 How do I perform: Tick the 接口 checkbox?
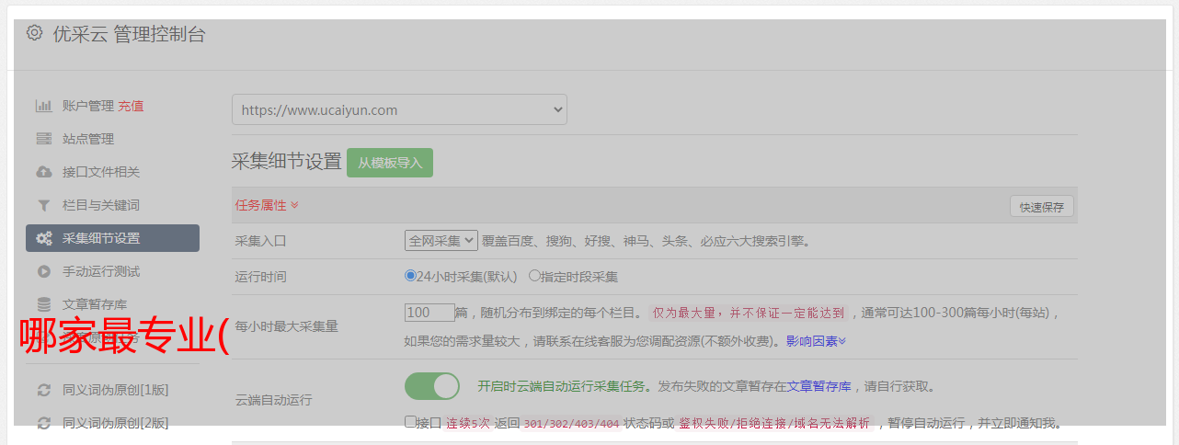tap(410, 422)
